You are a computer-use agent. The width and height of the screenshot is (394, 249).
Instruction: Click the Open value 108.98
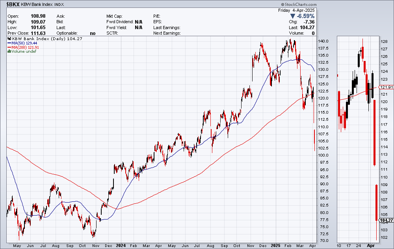coord(38,16)
